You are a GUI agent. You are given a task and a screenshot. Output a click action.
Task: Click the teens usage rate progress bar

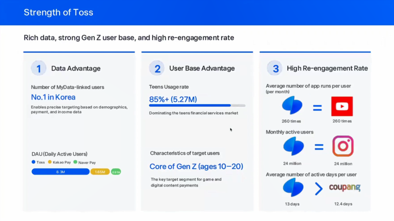(x=197, y=106)
